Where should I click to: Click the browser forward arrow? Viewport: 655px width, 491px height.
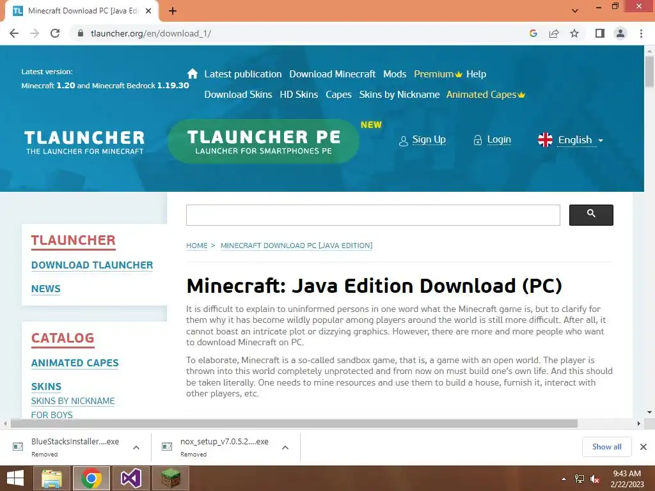pyautogui.click(x=35, y=33)
